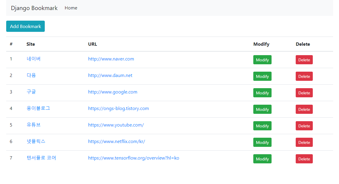
Task: Visit the netflix.com/kr URL
Action: point(117,141)
